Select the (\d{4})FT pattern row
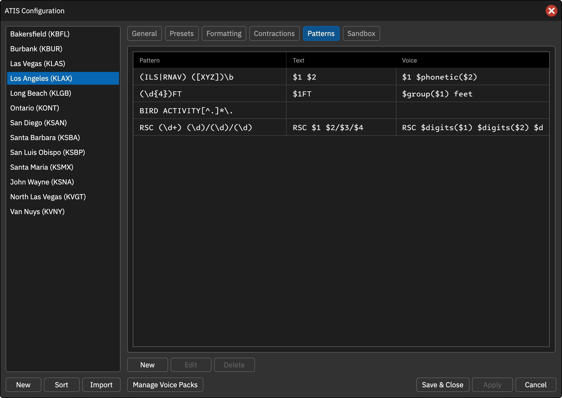Viewport: 562px width, 398px height. (341, 94)
